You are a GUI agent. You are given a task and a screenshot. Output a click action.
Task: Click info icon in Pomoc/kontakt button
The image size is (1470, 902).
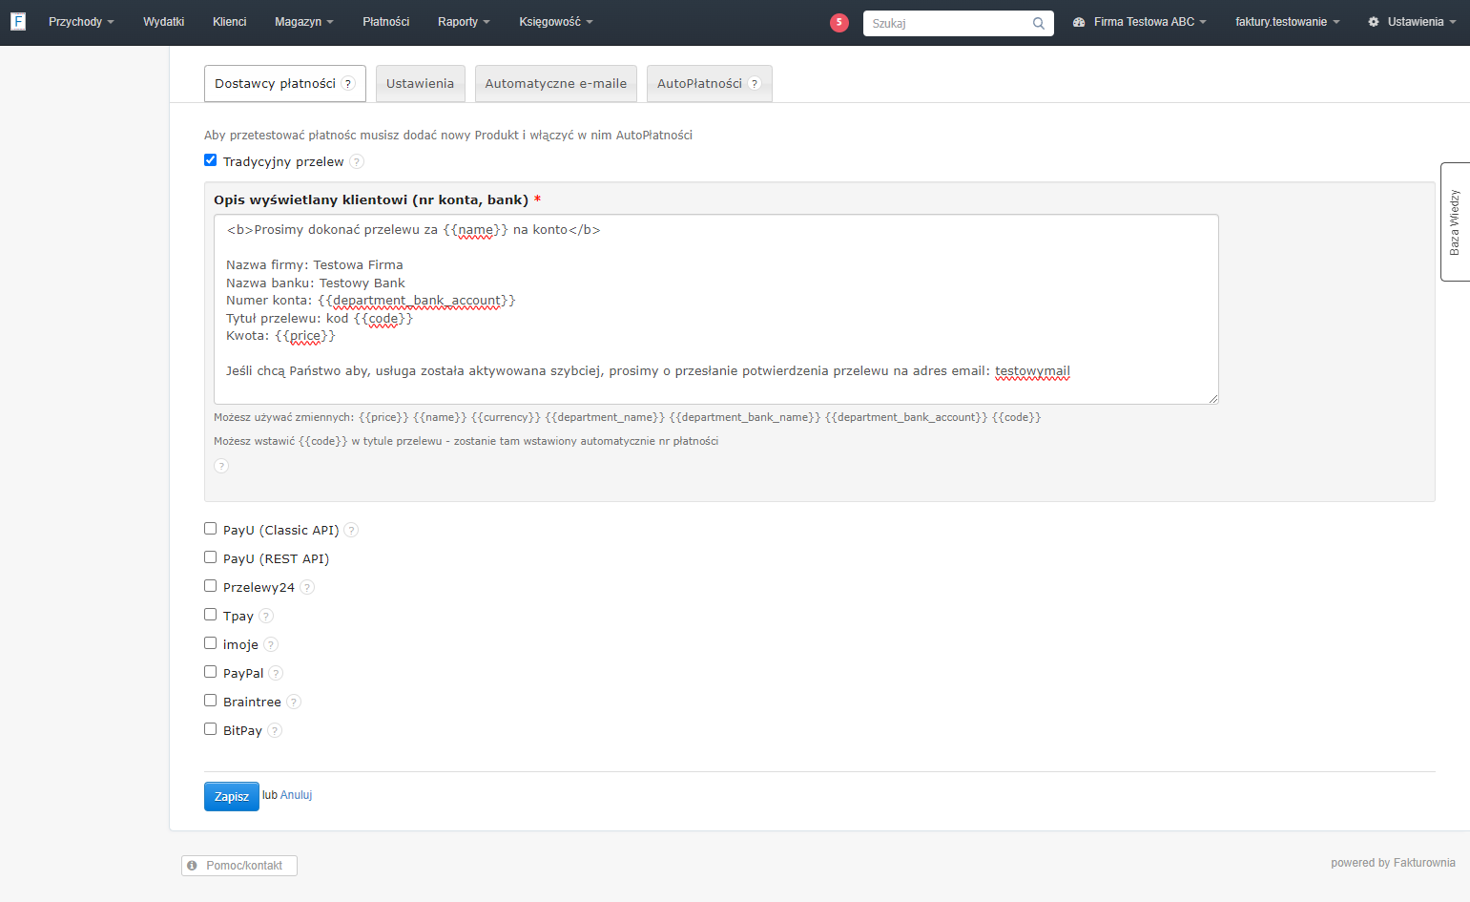pos(193,866)
